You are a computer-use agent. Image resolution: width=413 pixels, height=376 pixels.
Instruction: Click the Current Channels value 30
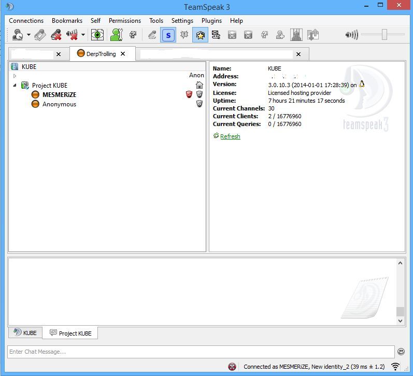click(x=271, y=108)
